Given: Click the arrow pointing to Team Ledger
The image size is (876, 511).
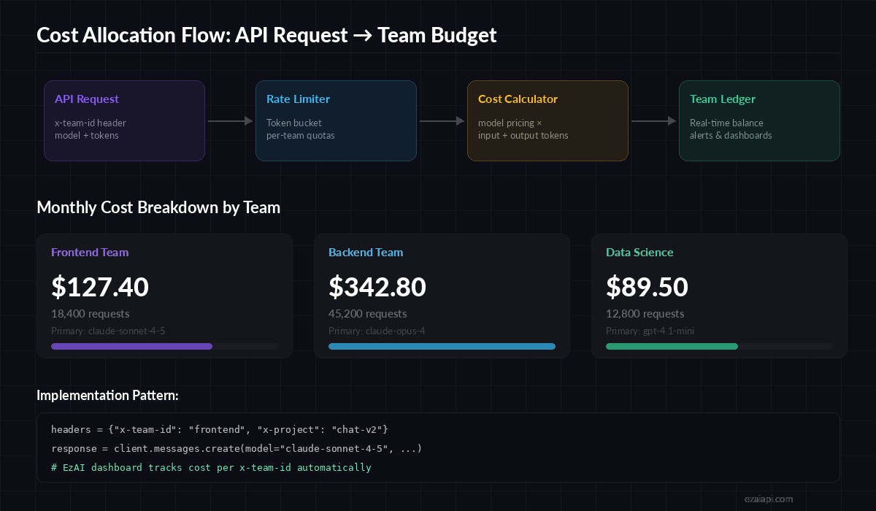Looking at the screenshot, I should coord(653,120).
